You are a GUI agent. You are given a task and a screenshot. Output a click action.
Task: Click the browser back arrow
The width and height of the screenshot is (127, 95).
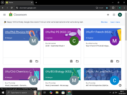(x=3, y=8)
